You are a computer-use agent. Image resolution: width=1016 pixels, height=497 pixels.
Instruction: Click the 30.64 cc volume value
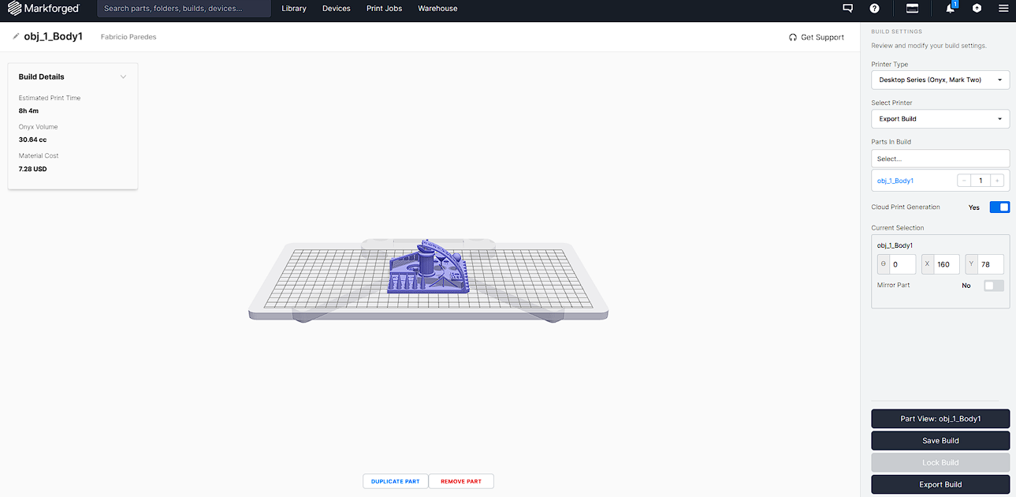coord(32,140)
